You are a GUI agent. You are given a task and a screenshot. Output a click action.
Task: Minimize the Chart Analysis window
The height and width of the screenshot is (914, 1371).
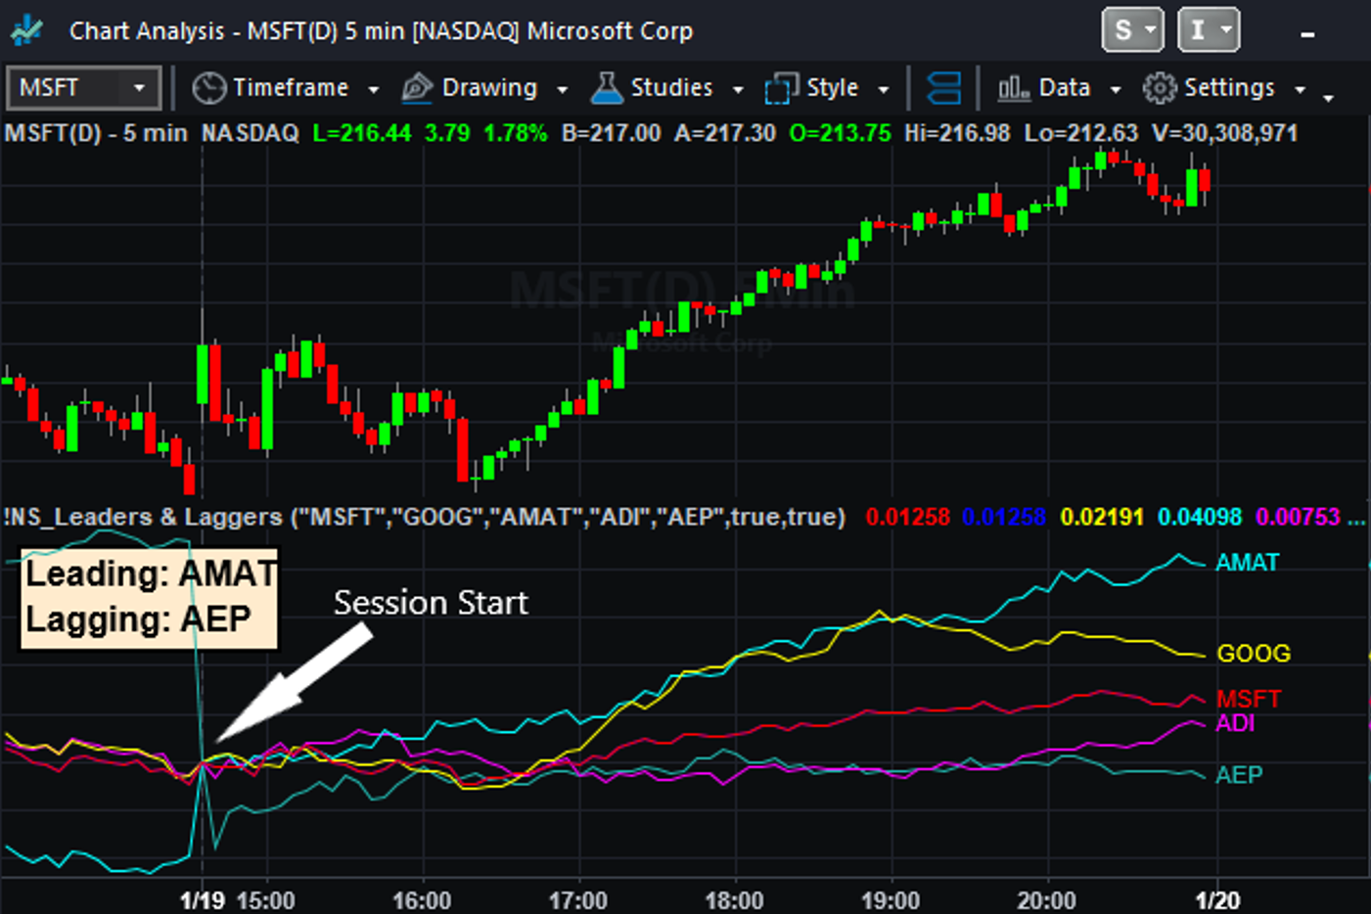[x=1307, y=35]
